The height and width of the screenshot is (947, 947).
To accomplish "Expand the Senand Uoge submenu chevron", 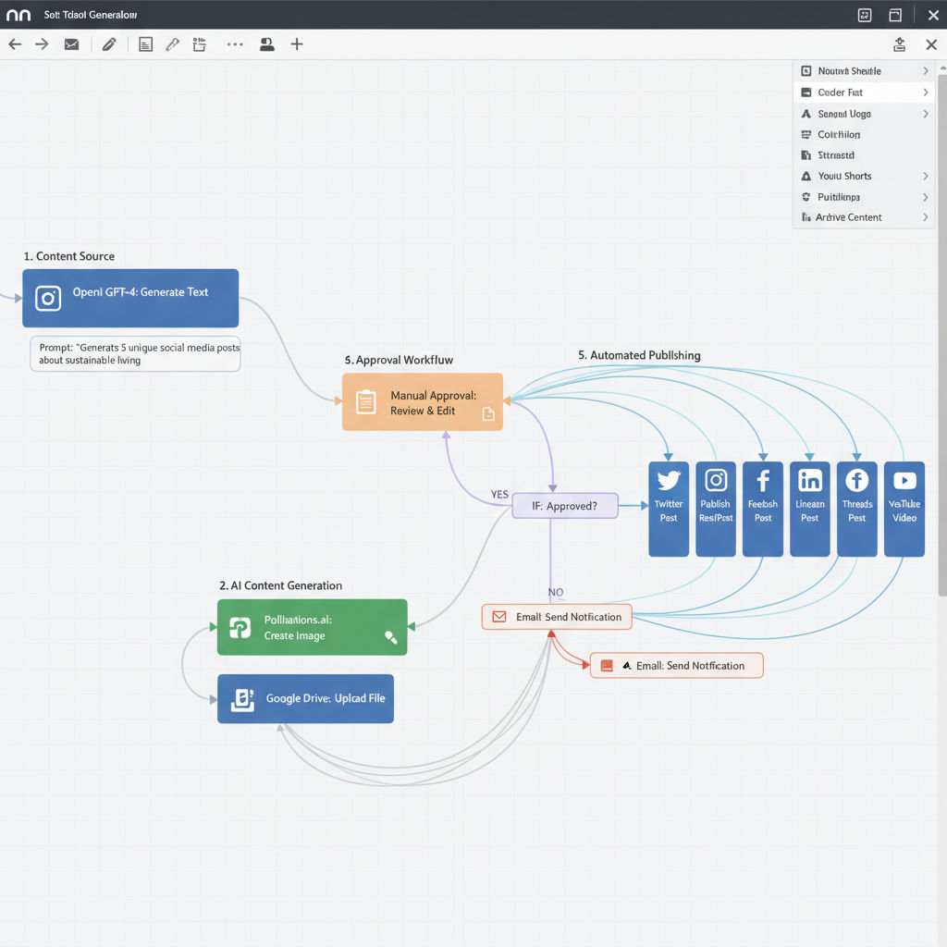I will 925,114.
